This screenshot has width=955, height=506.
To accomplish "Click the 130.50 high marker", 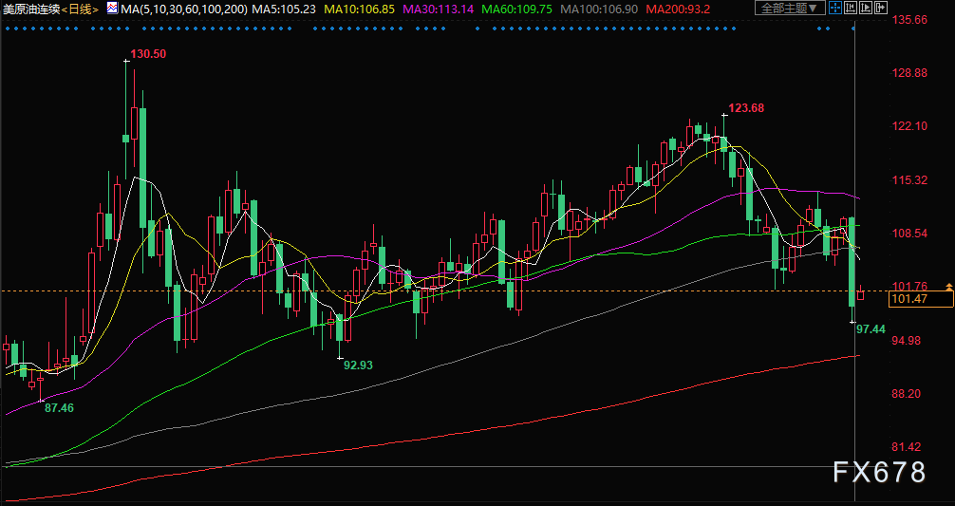I will [148, 53].
